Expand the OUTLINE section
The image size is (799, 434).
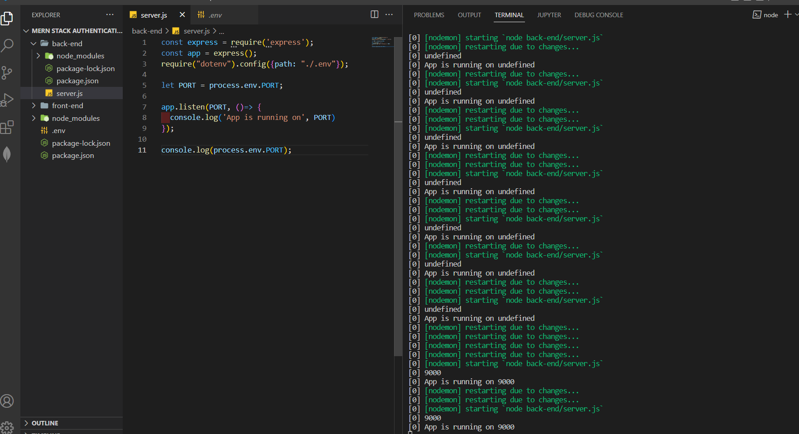(x=72, y=423)
